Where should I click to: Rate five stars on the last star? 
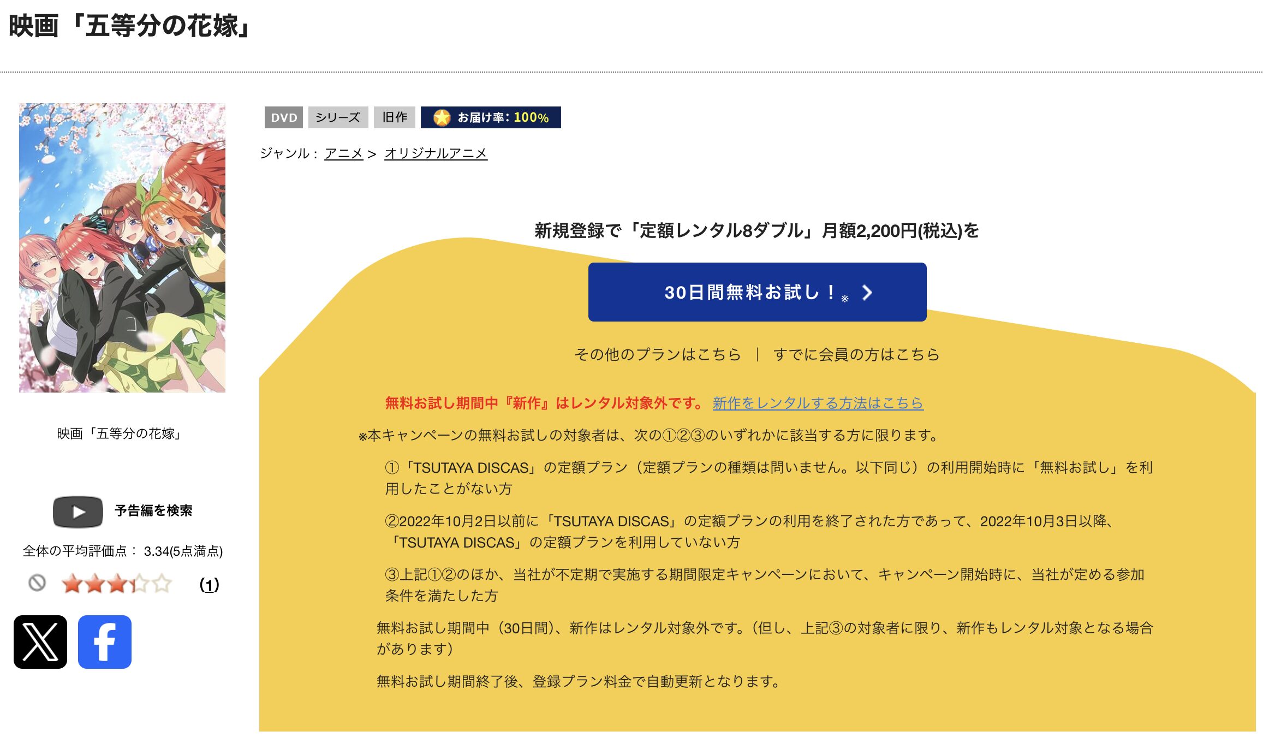coord(162,584)
